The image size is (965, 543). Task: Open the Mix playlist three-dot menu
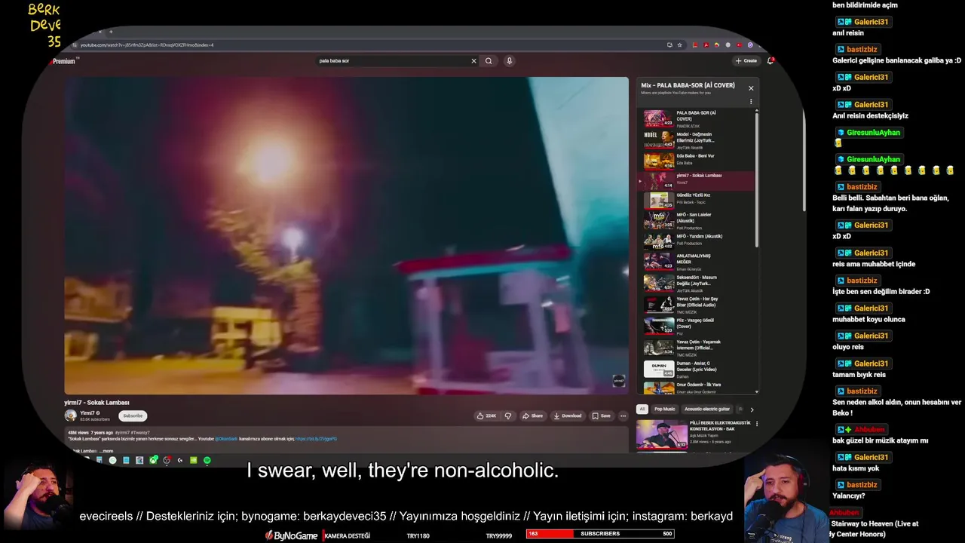(751, 101)
